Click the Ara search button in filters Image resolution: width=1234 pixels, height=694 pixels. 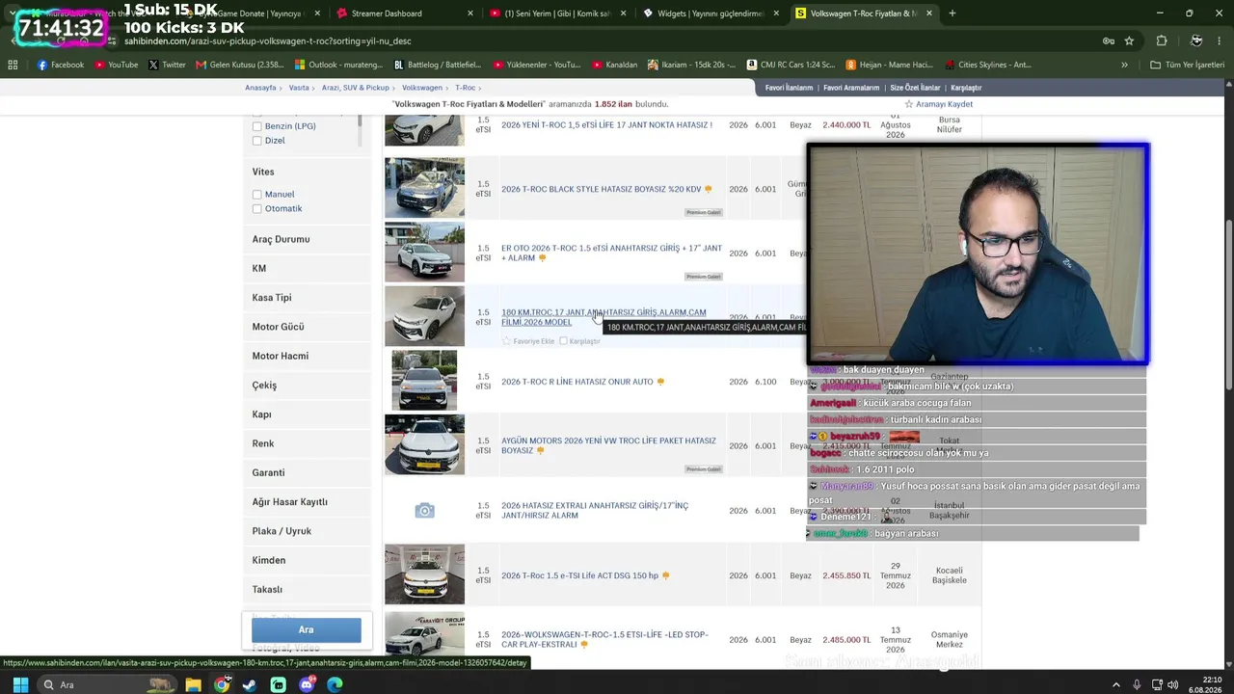306,630
